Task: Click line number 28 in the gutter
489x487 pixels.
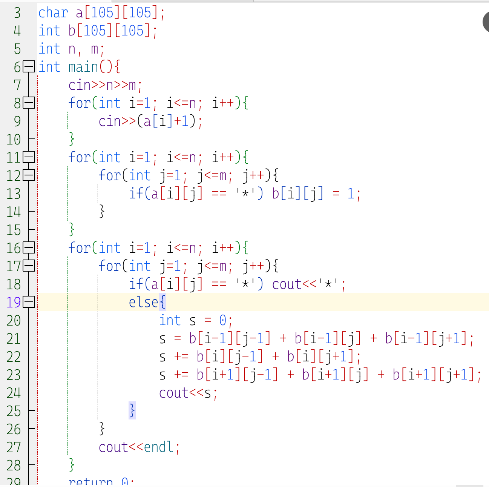Action: [14, 465]
